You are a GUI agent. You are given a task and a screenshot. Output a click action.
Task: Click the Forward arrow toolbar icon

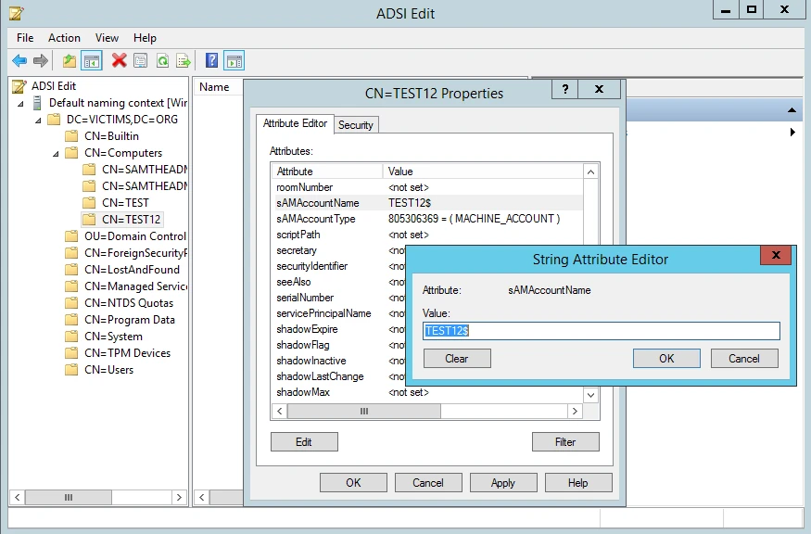[41, 61]
